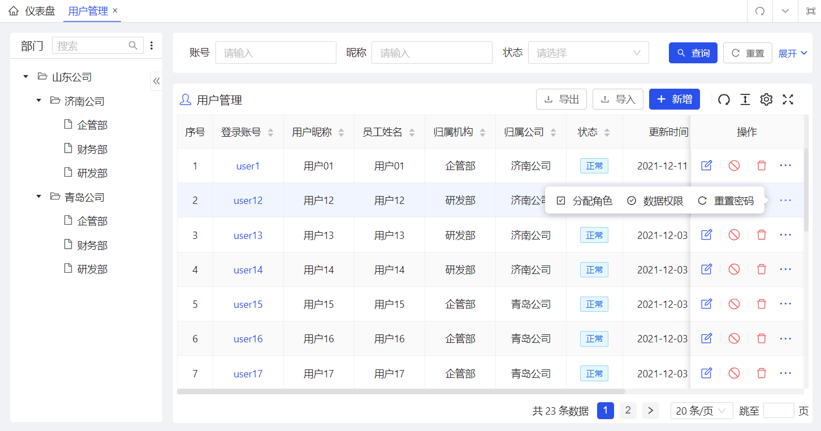Focus the 账号 input field
The height and width of the screenshot is (431, 821).
pyautogui.click(x=276, y=53)
